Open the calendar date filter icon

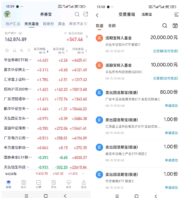click(175, 26)
